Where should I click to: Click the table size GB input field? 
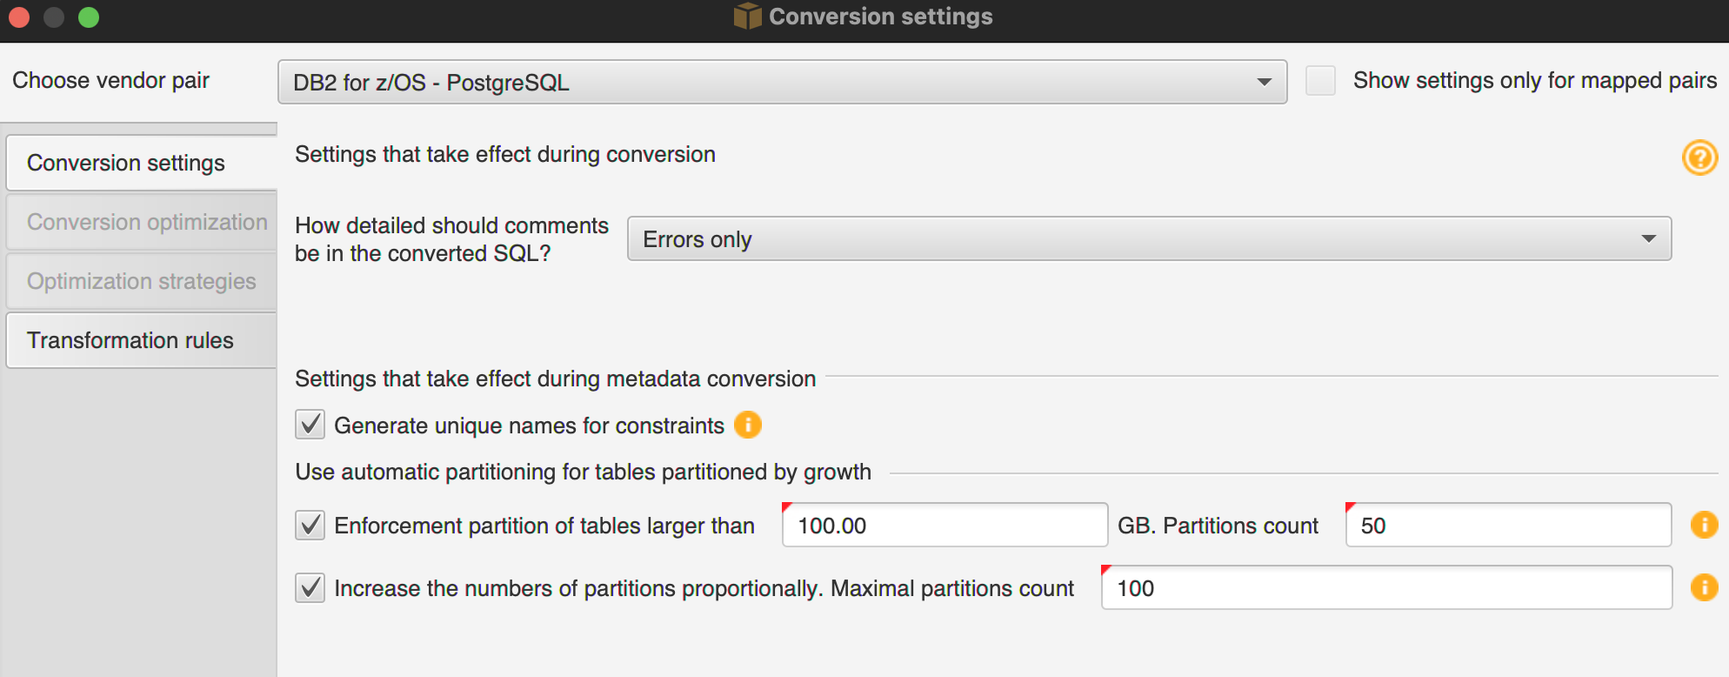coord(945,526)
